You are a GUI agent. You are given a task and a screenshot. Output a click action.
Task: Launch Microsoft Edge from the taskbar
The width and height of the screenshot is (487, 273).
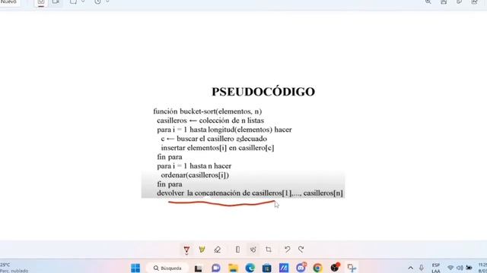[250, 268]
